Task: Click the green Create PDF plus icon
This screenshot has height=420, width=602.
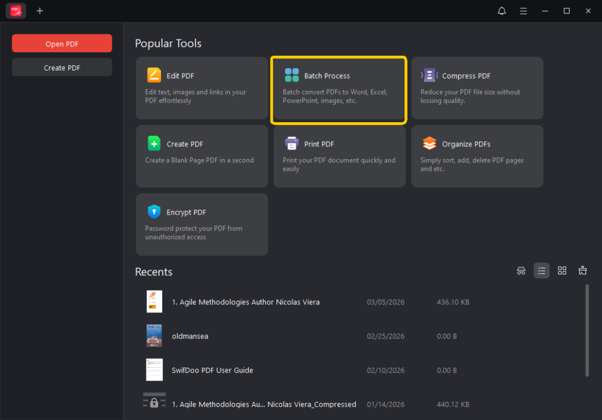Action: (x=153, y=144)
